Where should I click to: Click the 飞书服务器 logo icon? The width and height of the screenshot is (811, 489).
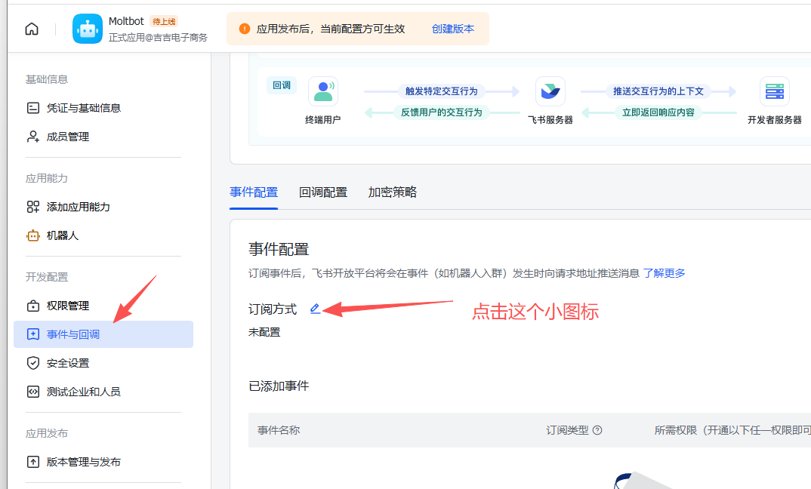550,91
